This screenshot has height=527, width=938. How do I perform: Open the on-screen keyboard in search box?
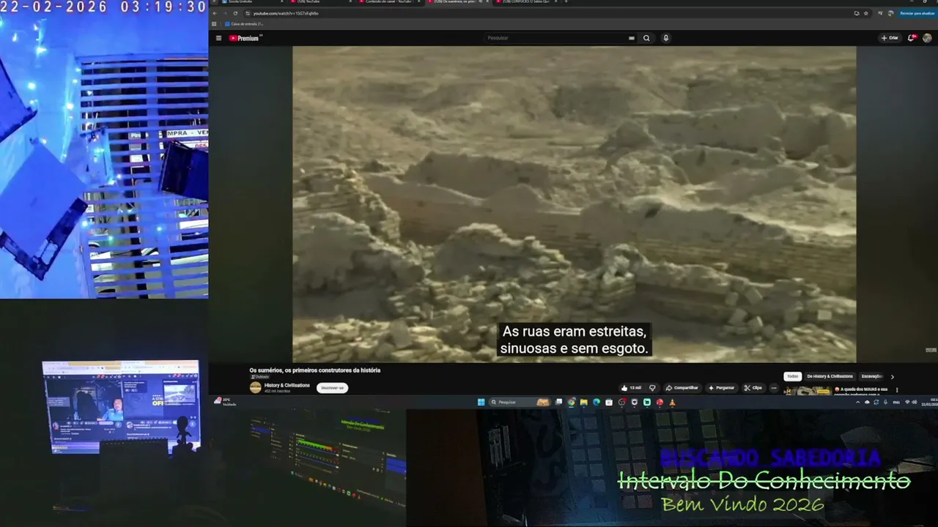631,38
